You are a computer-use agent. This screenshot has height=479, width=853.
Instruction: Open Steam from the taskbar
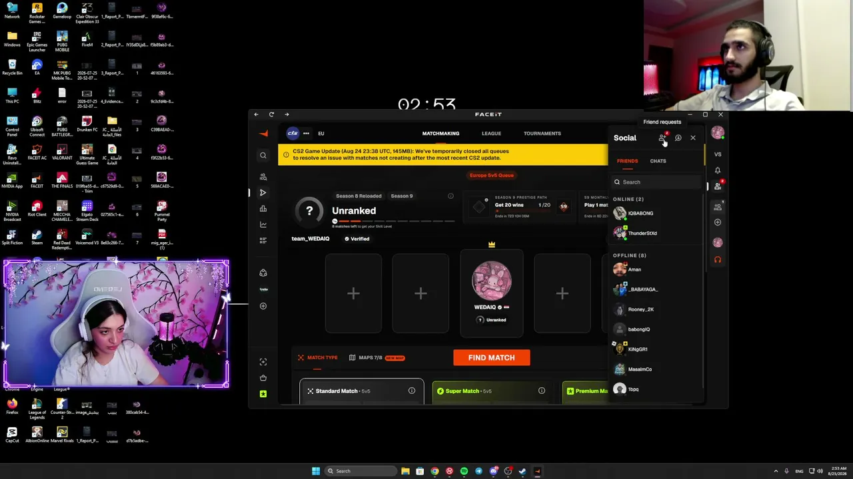pyautogui.click(x=522, y=471)
